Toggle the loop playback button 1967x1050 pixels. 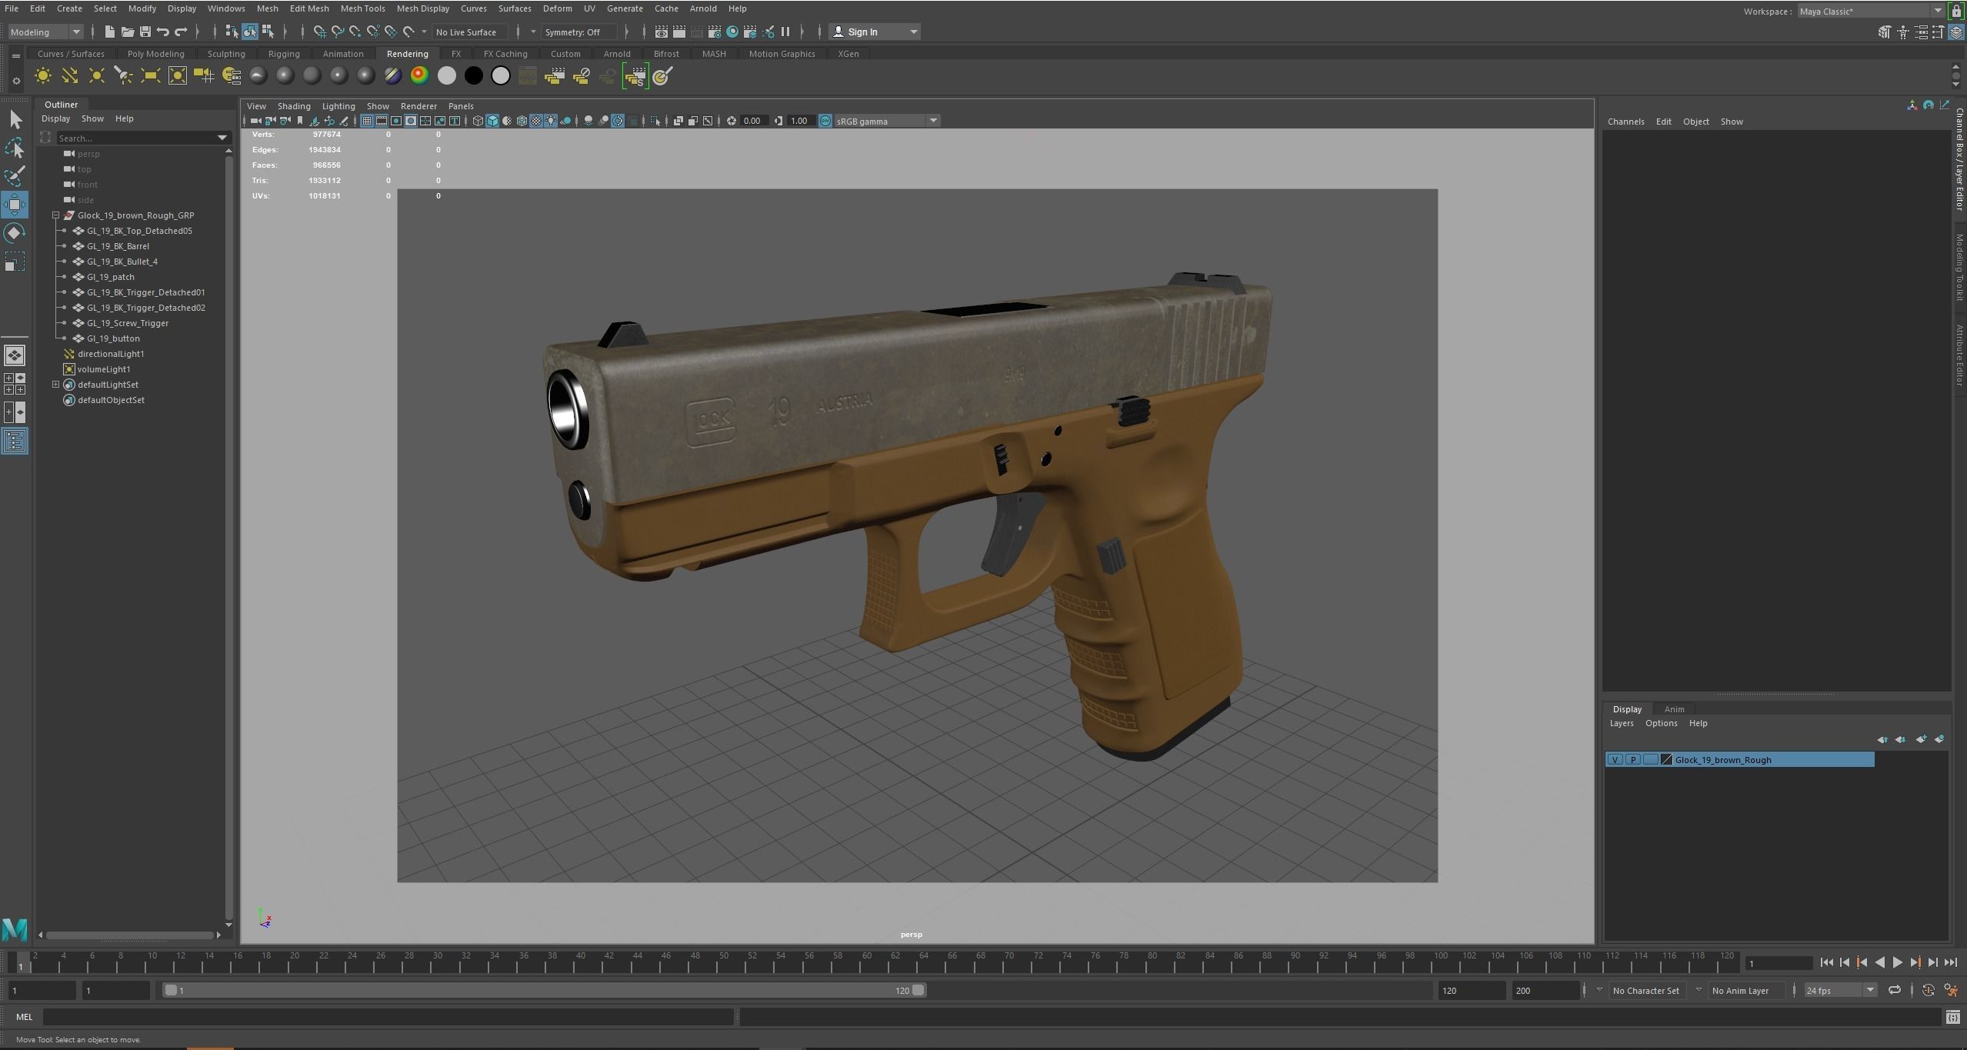pos(1894,991)
